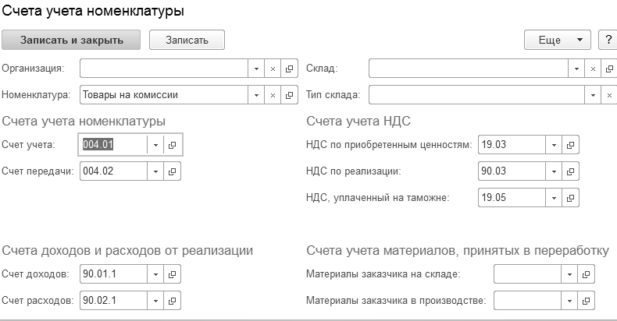The height and width of the screenshot is (321, 617).
Task: Clear the Склад field with X icon
Action: coord(593,69)
